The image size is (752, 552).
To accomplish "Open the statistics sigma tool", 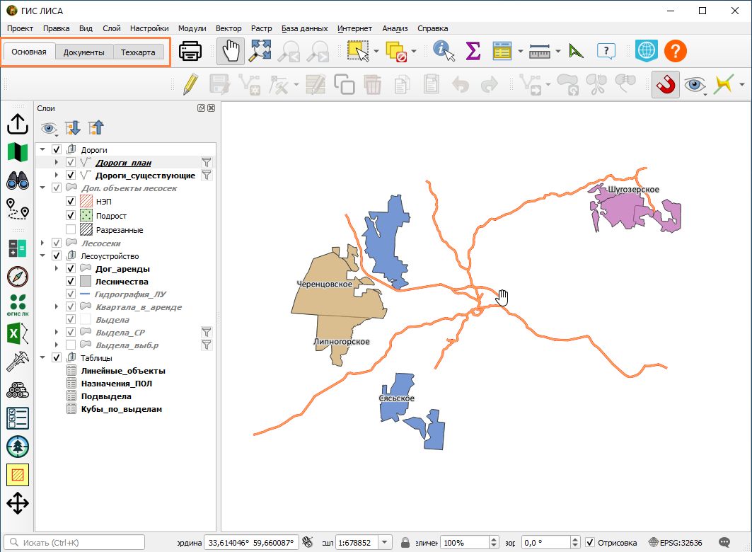I will click(x=473, y=51).
